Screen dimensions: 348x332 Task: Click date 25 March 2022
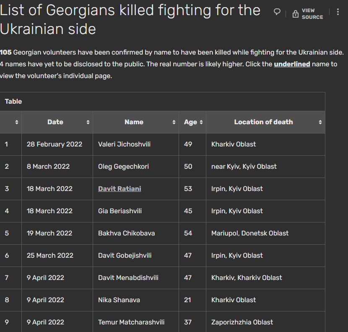[x=50, y=255]
